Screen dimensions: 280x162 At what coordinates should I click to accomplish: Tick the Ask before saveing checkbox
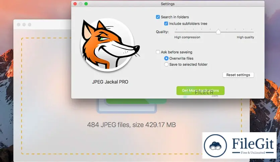(x=158, y=52)
